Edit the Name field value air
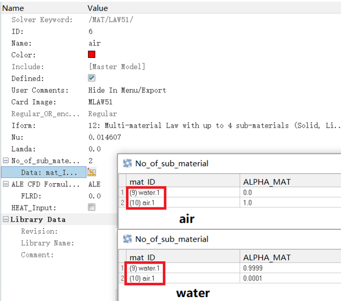This screenshot has width=341, height=301. [x=95, y=43]
